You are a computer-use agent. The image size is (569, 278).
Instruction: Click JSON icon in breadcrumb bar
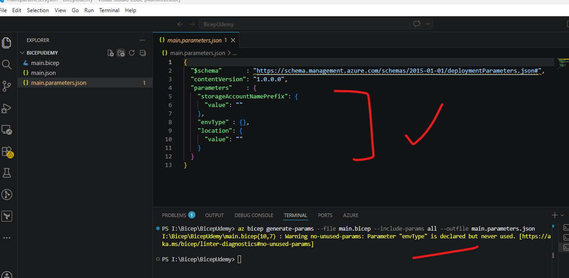tap(165, 53)
